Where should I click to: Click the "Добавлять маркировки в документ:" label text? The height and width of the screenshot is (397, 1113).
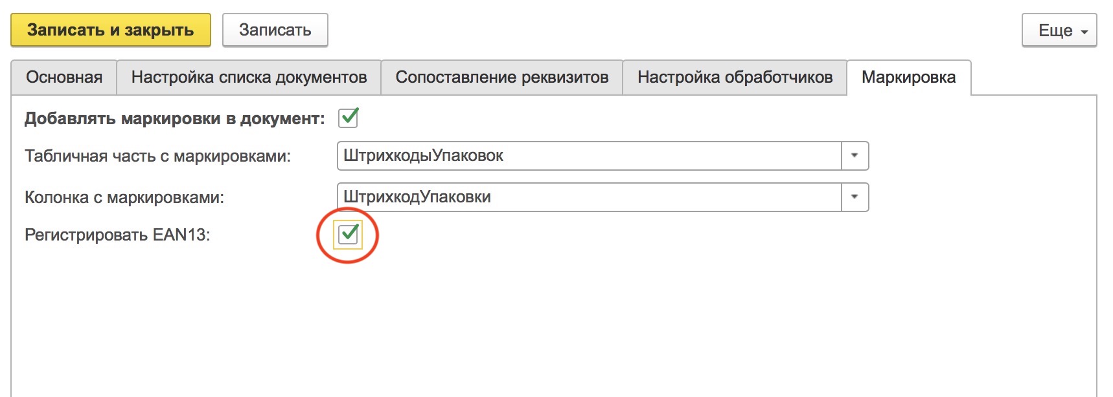coord(175,119)
